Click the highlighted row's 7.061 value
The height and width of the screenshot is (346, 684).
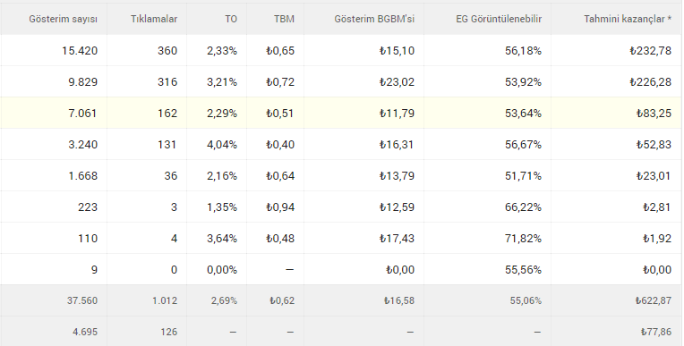(x=82, y=114)
